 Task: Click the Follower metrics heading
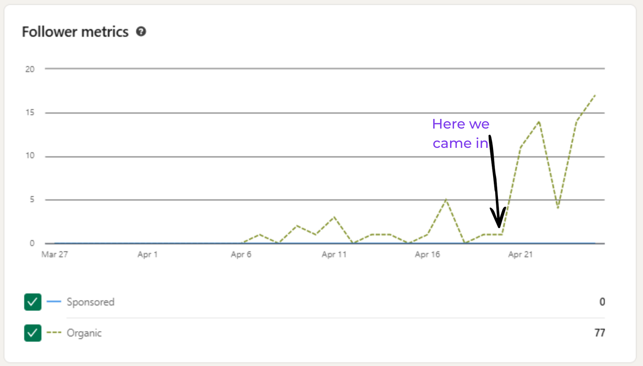(75, 32)
